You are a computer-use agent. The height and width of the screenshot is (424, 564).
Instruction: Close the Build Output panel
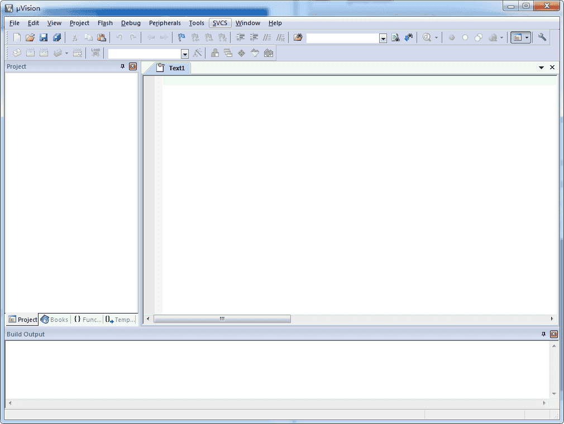coord(553,334)
